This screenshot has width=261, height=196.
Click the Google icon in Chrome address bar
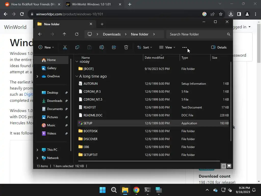(204, 14)
